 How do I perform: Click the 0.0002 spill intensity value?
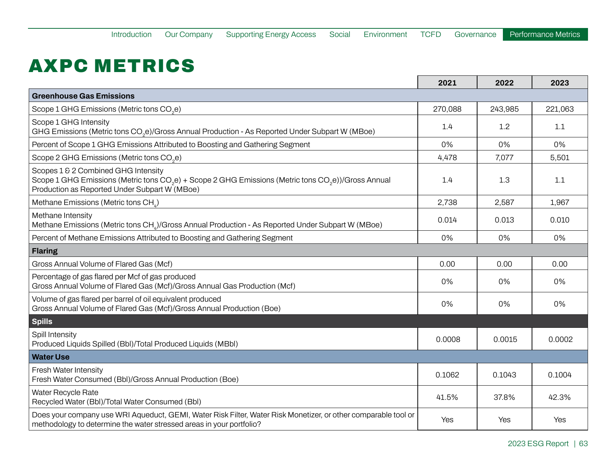(x=560, y=339)
